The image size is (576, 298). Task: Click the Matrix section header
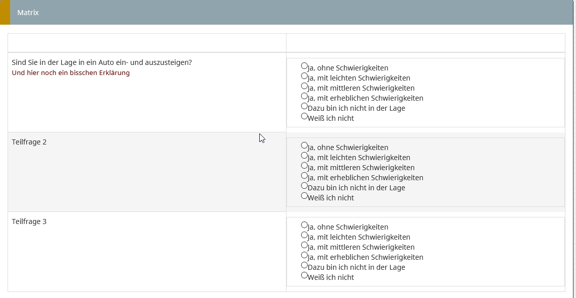point(28,13)
